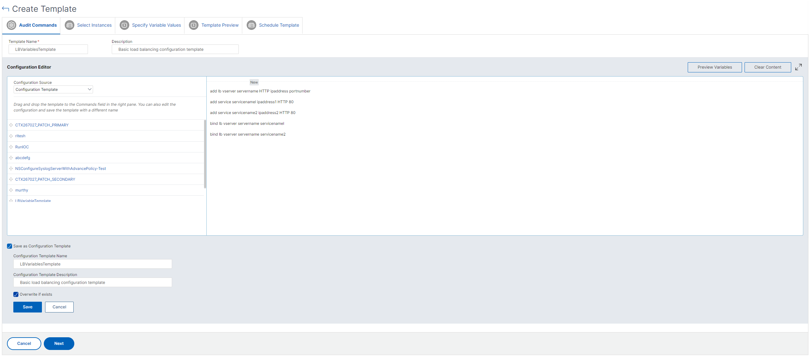Click the blue Save button
This screenshot has width=809, height=356.
(x=28, y=307)
